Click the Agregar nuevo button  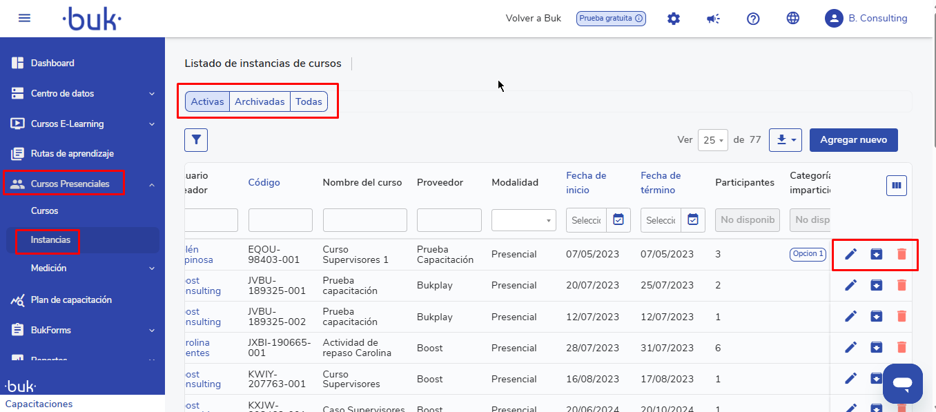pyautogui.click(x=853, y=139)
